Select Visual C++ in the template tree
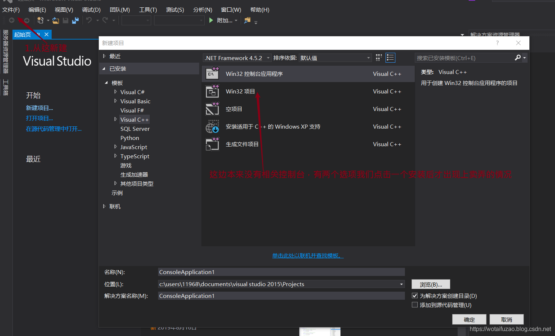The height and width of the screenshot is (336, 555). coord(134,119)
